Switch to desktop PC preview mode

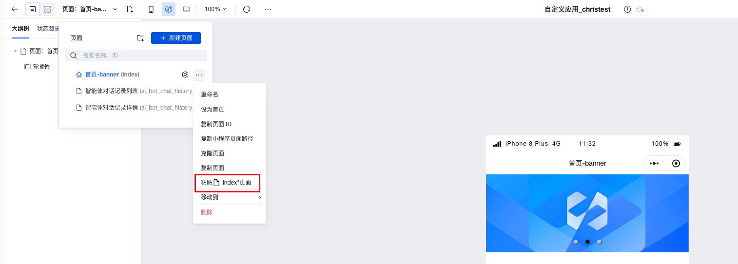click(x=186, y=9)
